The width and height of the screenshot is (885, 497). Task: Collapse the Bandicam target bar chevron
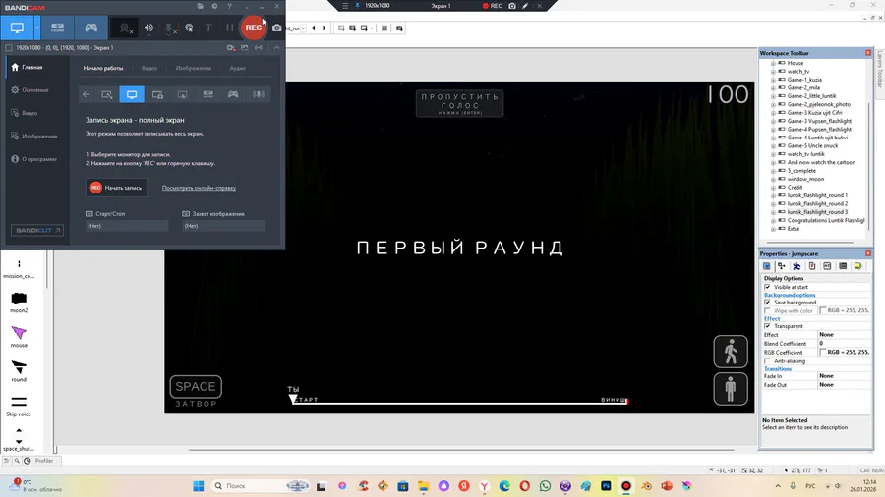276,48
